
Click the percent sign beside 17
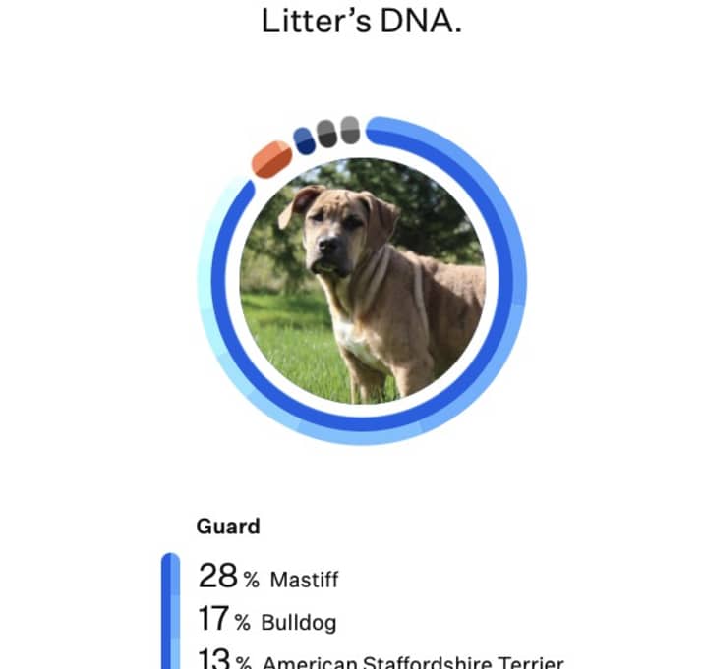tap(243, 622)
